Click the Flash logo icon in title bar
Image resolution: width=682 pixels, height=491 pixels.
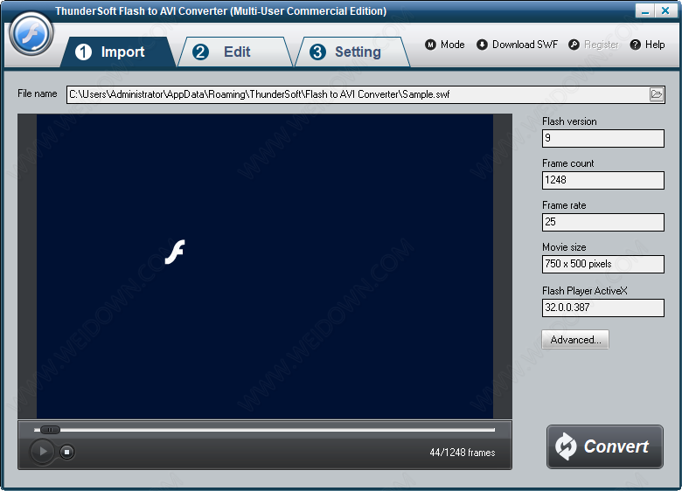pyautogui.click(x=32, y=34)
